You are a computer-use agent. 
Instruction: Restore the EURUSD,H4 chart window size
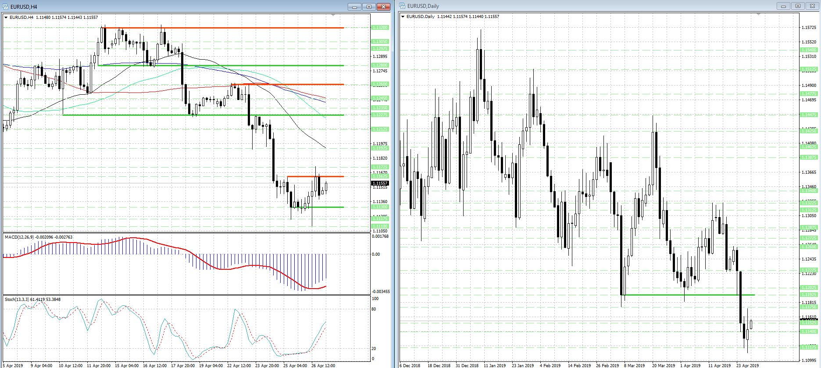click(x=369, y=7)
